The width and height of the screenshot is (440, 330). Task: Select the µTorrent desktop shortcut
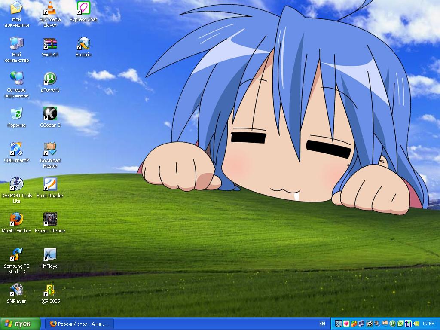tap(50, 82)
